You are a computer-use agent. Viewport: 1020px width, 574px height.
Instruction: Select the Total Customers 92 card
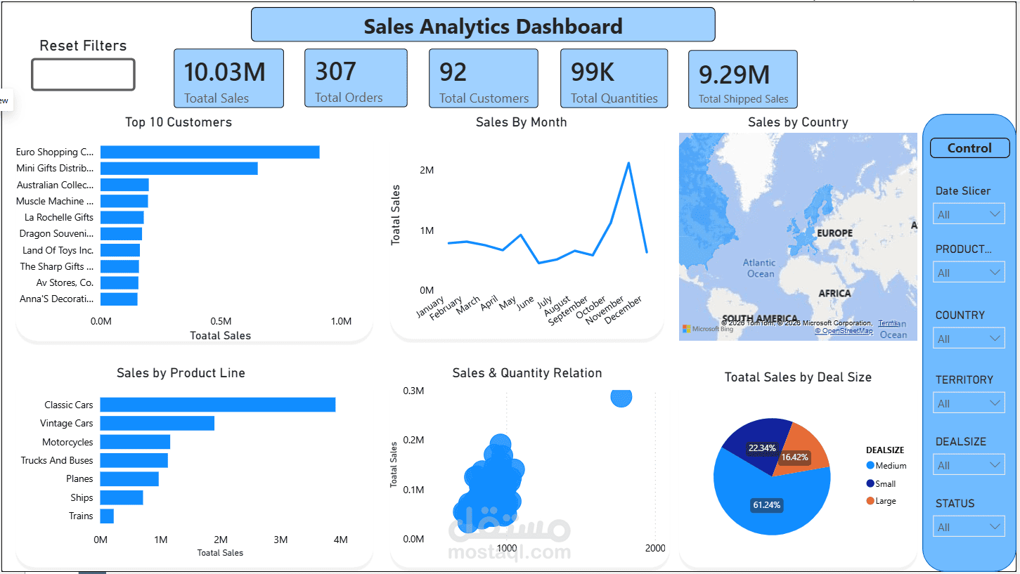point(484,79)
